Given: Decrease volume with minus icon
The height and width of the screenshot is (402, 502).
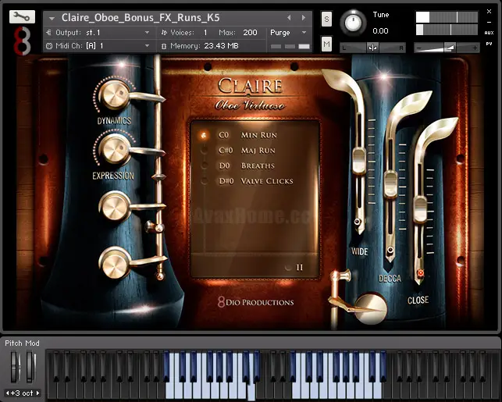Looking at the screenshot, I should (x=418, y=48).
